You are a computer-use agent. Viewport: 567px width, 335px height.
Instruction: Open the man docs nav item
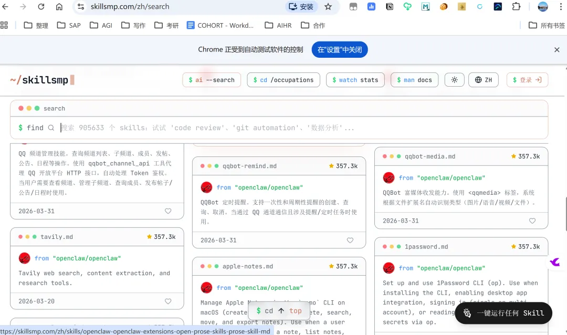[x=414, y=80]
